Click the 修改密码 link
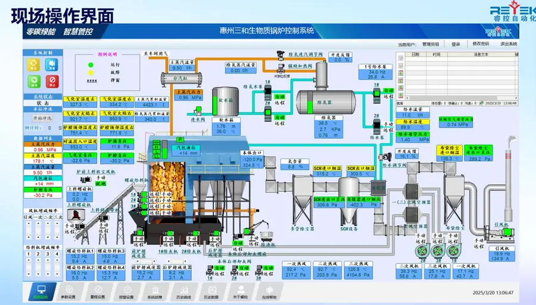The width and height of the screenshot is (536, 305). coord(481,43)
